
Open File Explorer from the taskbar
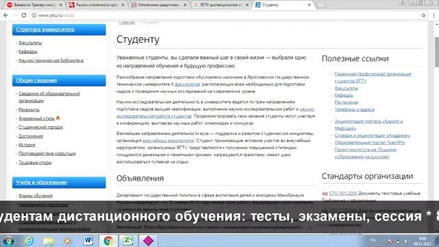coord(49,241)
